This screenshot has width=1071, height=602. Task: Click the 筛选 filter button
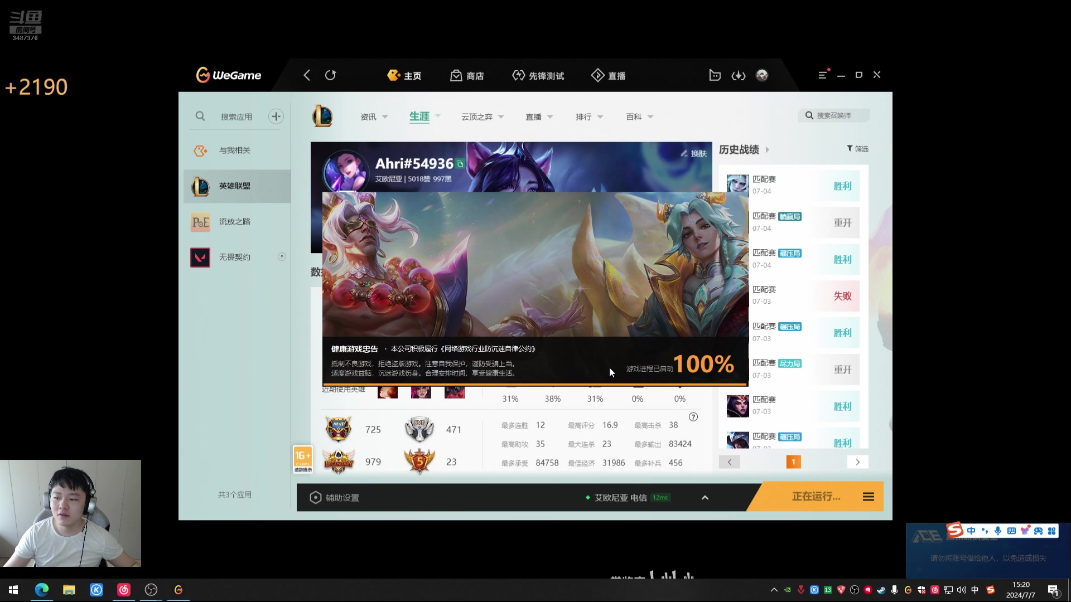(x=857, y=149)
